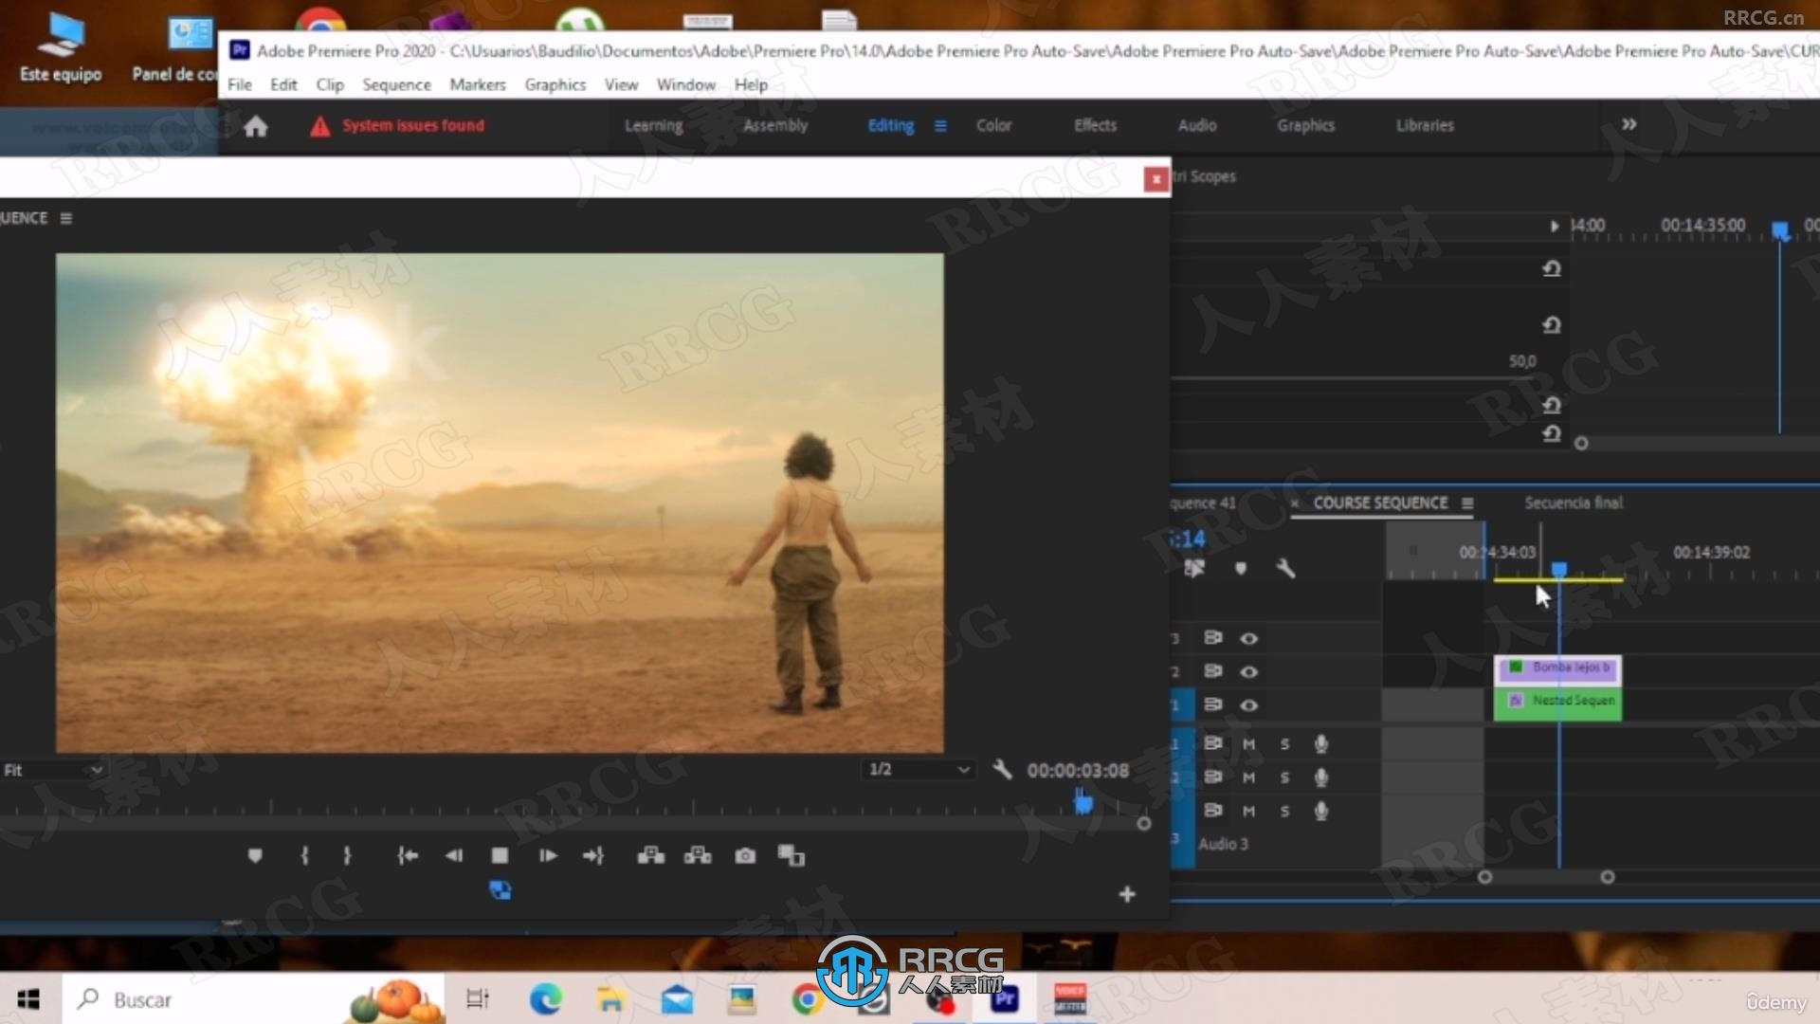The width and height of the screenshot is (1820, 1024).
Task: Click the timeline playhead handle on the ruler
Action: (x=1559, y=569)
